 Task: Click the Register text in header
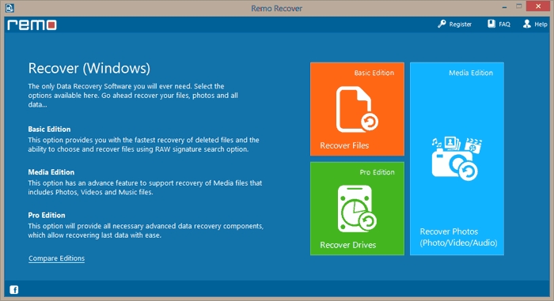460,24
